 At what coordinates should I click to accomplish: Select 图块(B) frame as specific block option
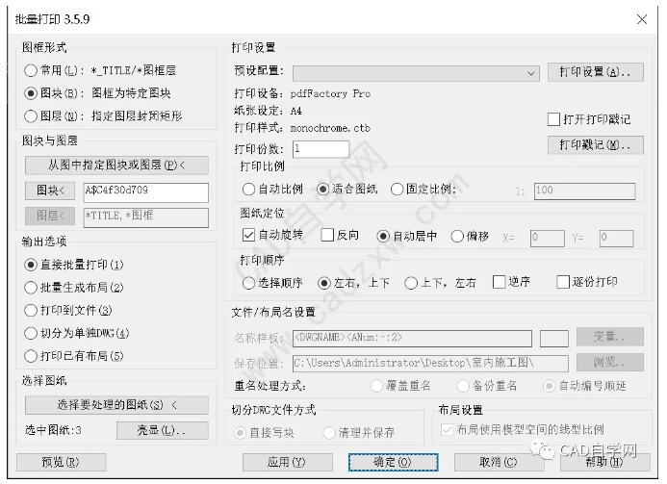pyautogui.click(x=31, y=93)
